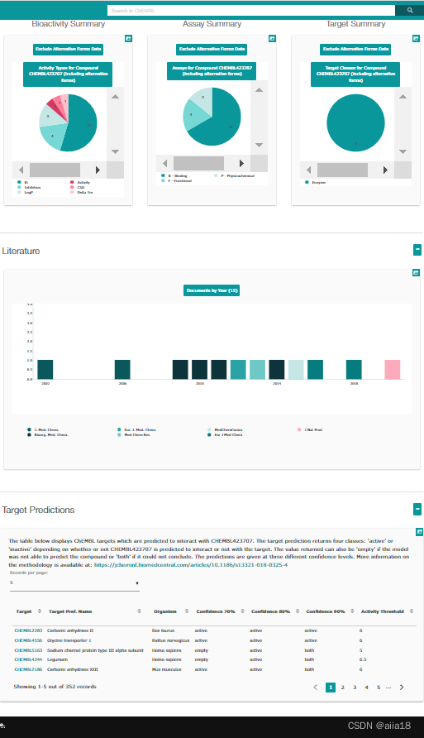
Task: Toggle Bioorg. Med. Chem. legend entry
Action: pyautogui.click(x=48, y=435)
